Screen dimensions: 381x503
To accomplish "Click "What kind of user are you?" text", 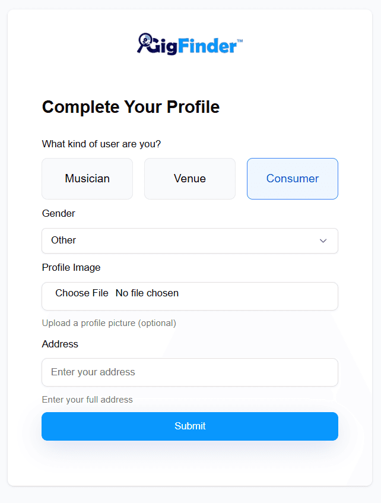I will 101,144.
